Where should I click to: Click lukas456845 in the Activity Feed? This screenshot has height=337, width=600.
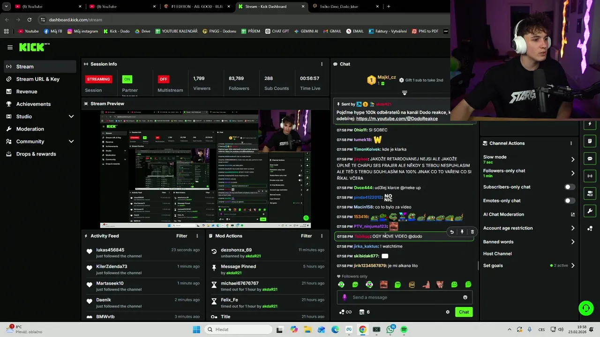110,250
